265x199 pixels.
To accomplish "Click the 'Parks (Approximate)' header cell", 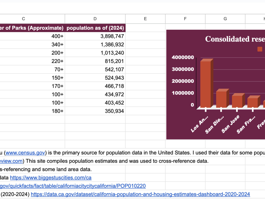I will pyautogui.click(x=32, y=28).
